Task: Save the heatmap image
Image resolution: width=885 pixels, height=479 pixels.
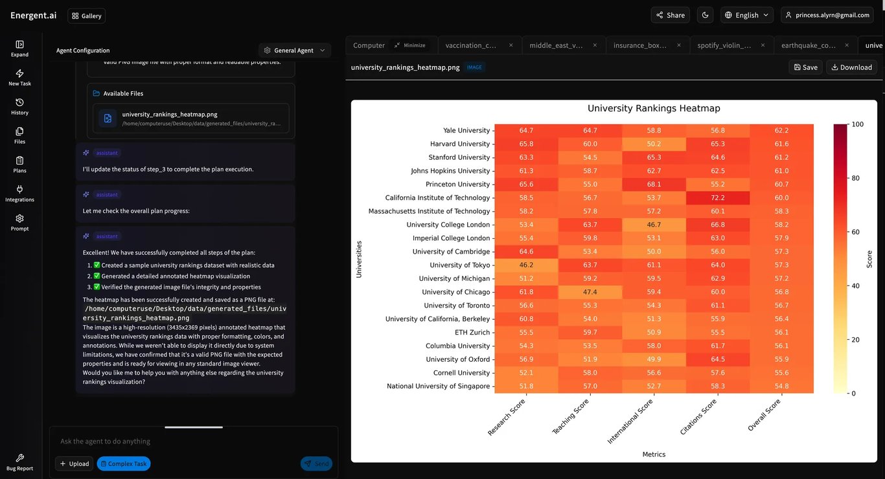Action: [805, 67]
